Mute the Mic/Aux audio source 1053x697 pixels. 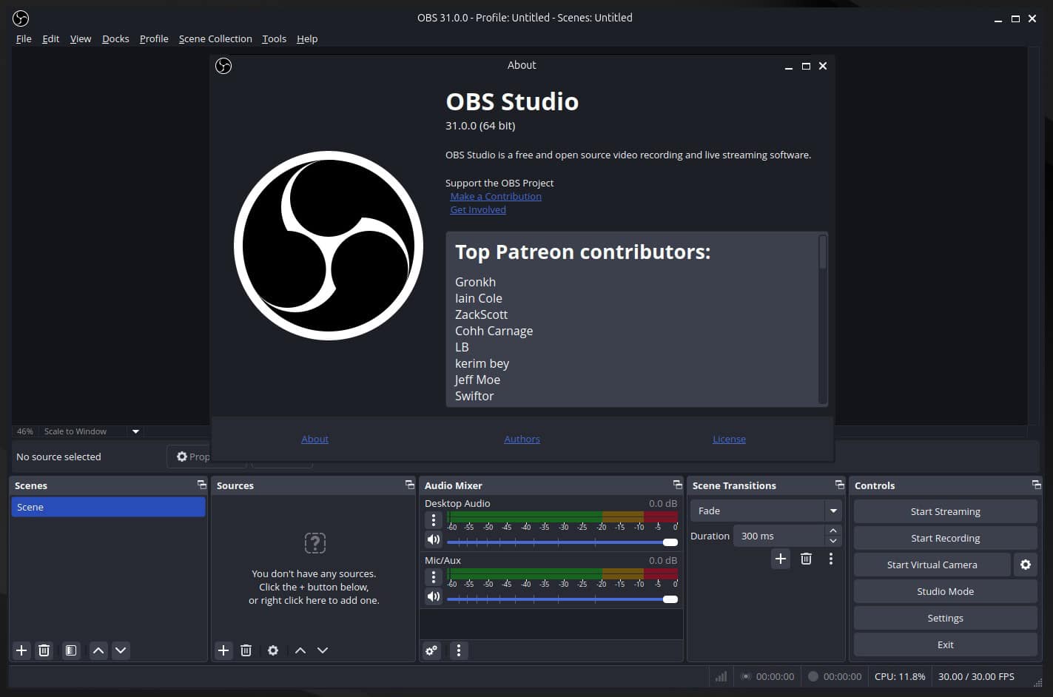coord(434,596)
